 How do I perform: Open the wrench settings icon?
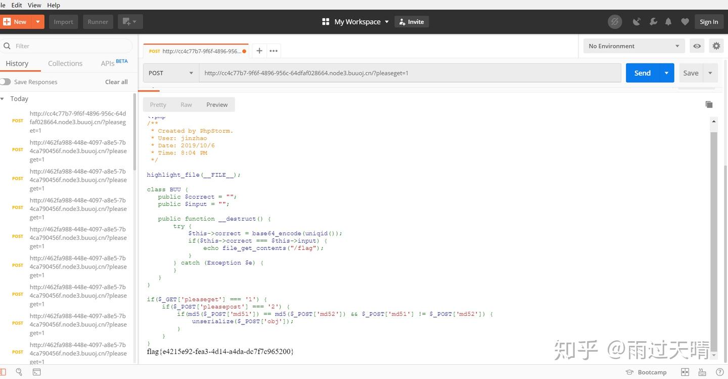point(653,22)
